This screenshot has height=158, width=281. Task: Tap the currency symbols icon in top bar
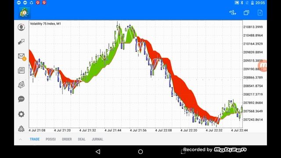pyautogui.click(x=233, y=13)
